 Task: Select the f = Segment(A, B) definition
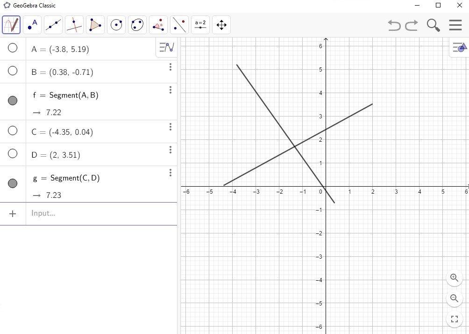coord(65,95)
